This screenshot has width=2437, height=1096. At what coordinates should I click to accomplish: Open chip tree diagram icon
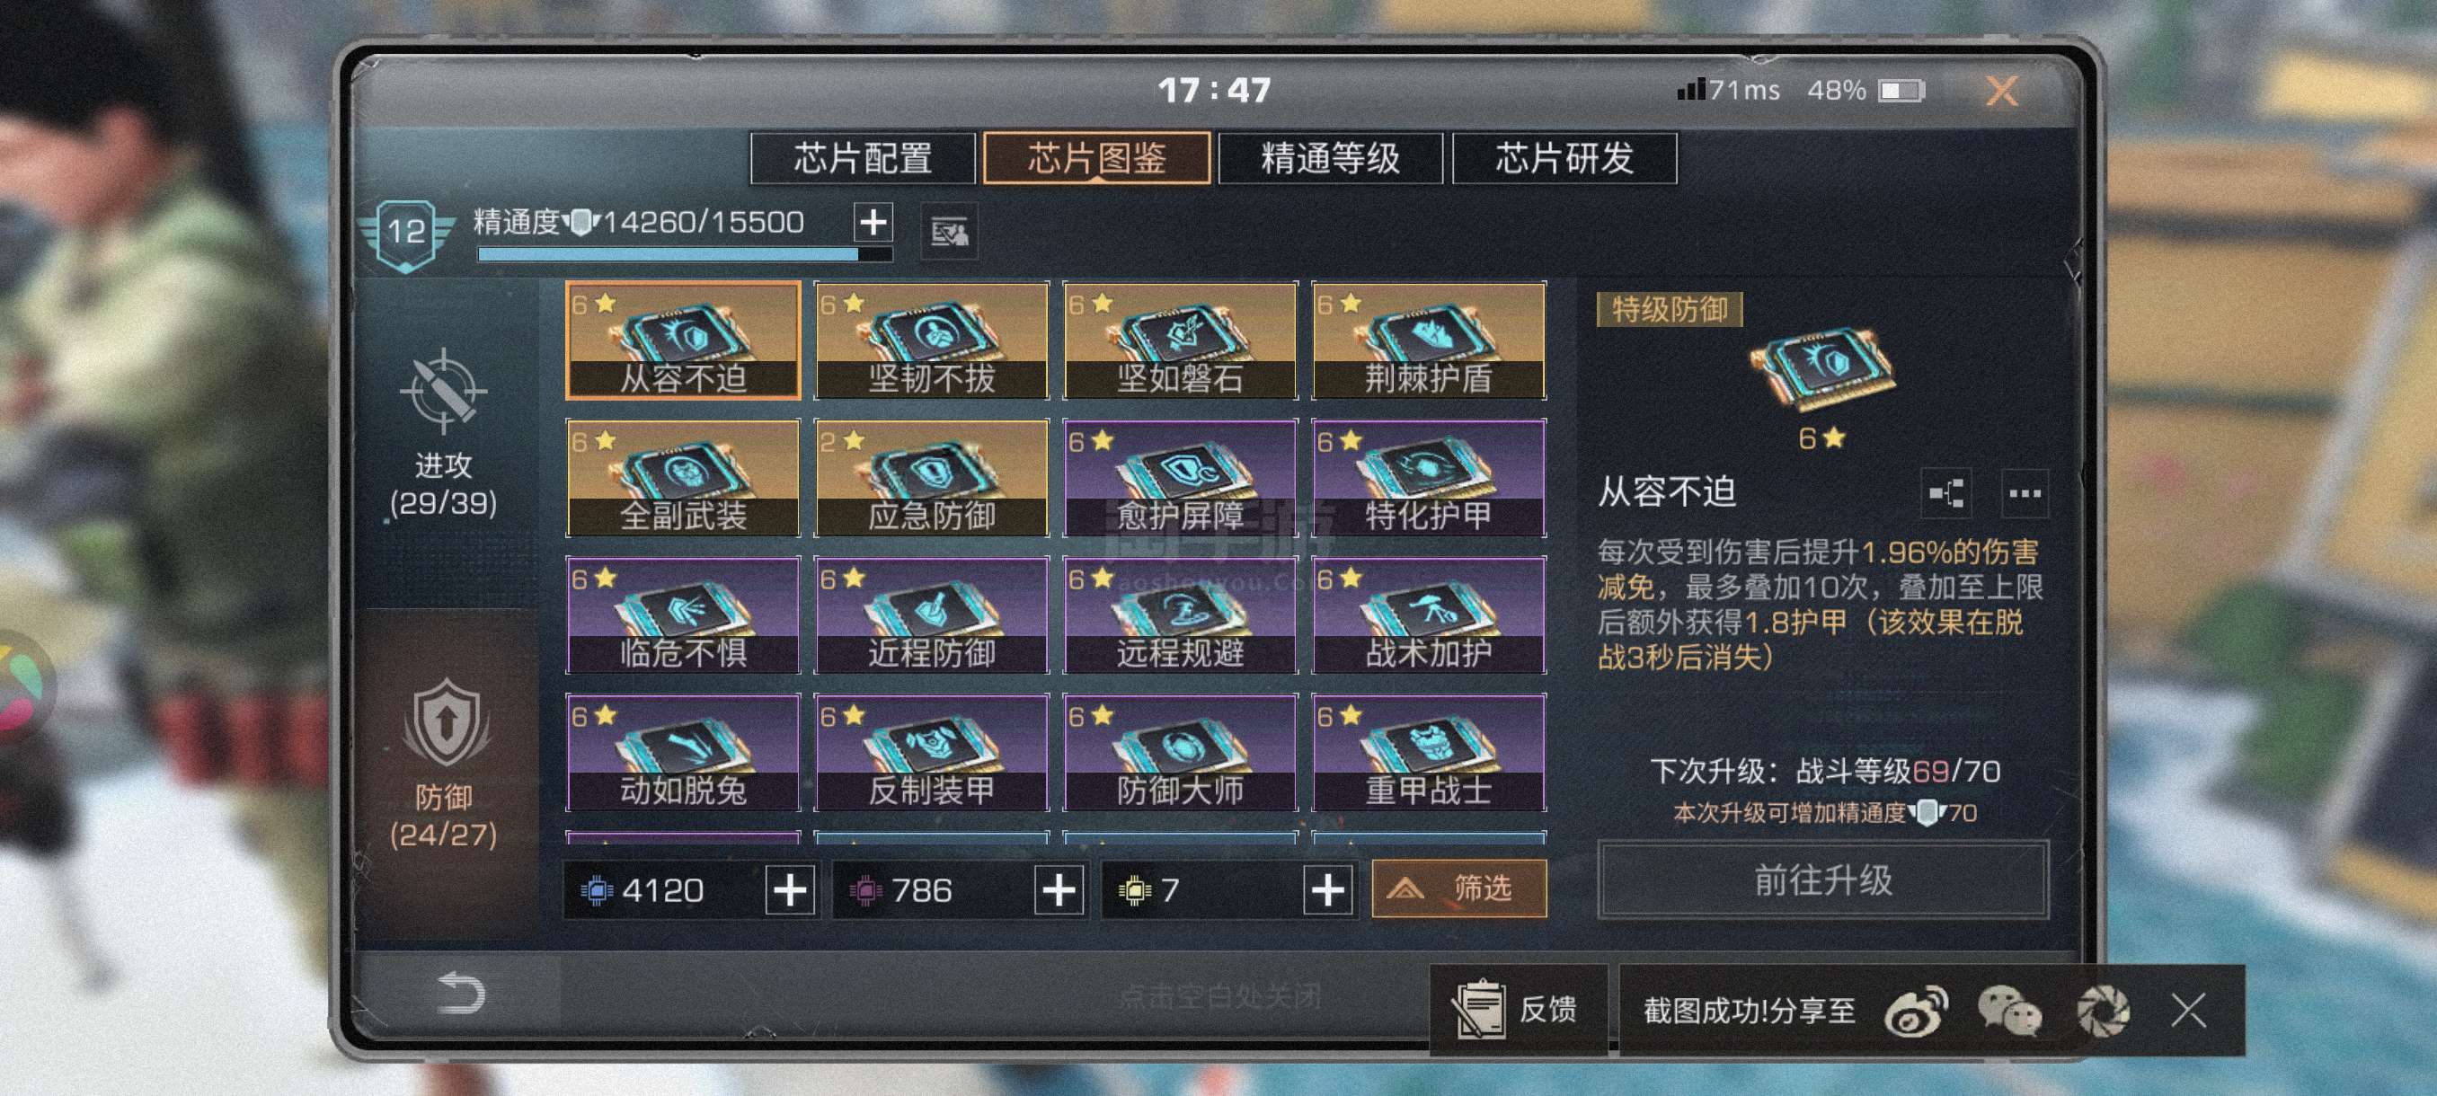[x=1946, y=492]
